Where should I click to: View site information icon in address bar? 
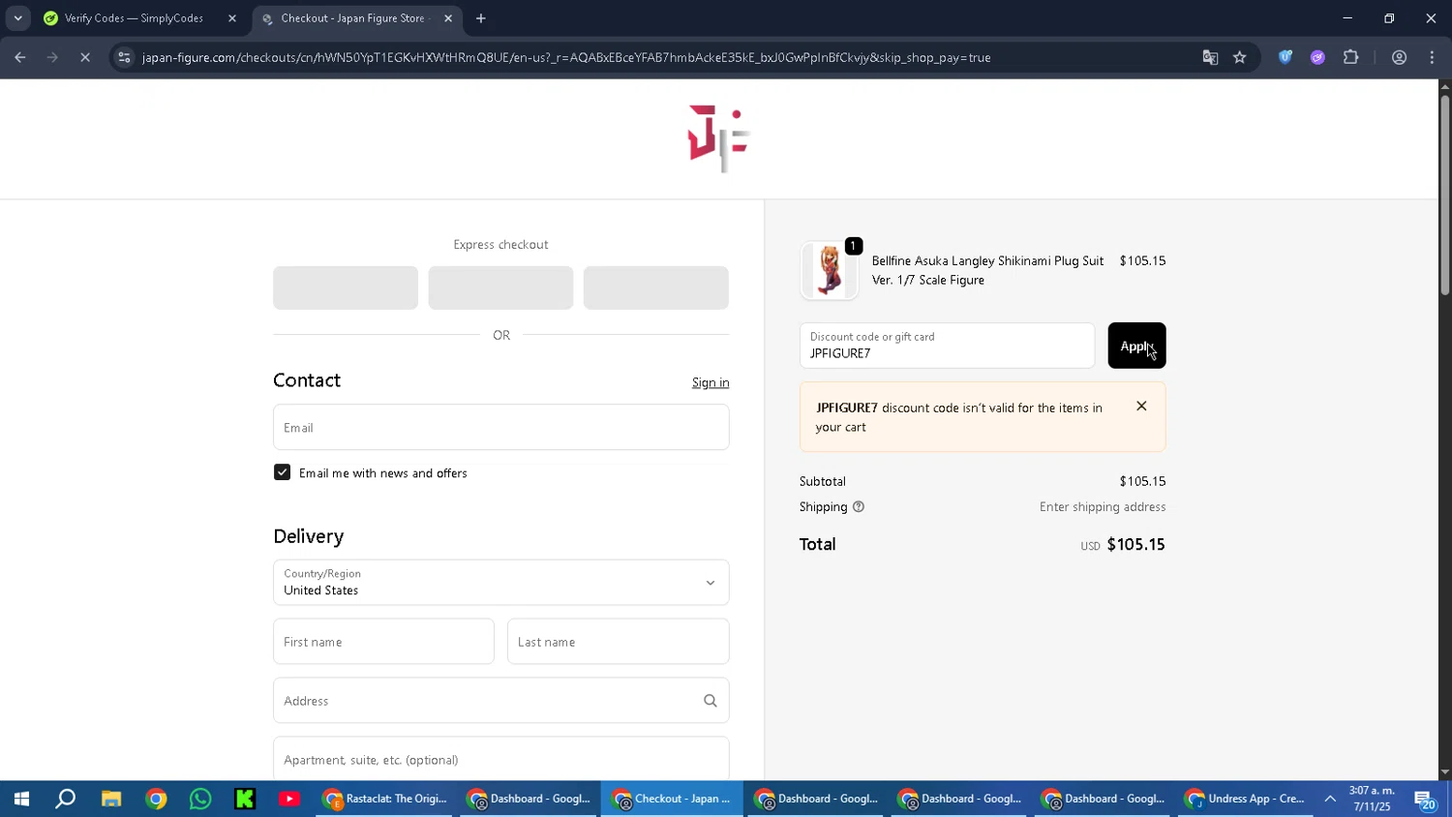[124, 57]
